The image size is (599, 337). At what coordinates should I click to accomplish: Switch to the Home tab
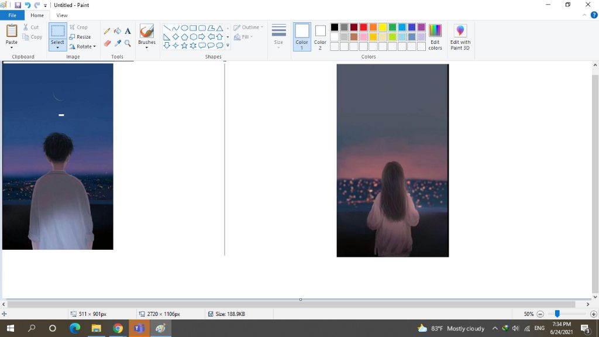tap(37, 15)
